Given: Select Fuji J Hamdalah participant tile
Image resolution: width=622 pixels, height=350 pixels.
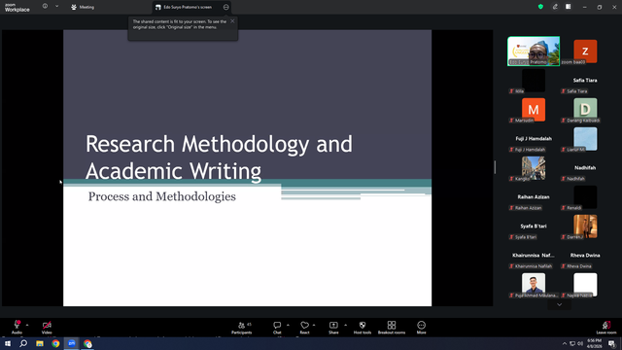Looking at the screenshot, I should pyautogui.click(x=534, y=139).
